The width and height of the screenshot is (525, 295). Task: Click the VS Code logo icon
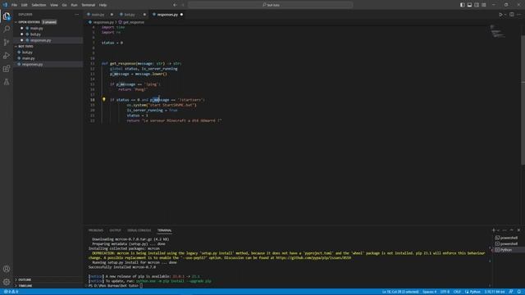tap(5, 5)
